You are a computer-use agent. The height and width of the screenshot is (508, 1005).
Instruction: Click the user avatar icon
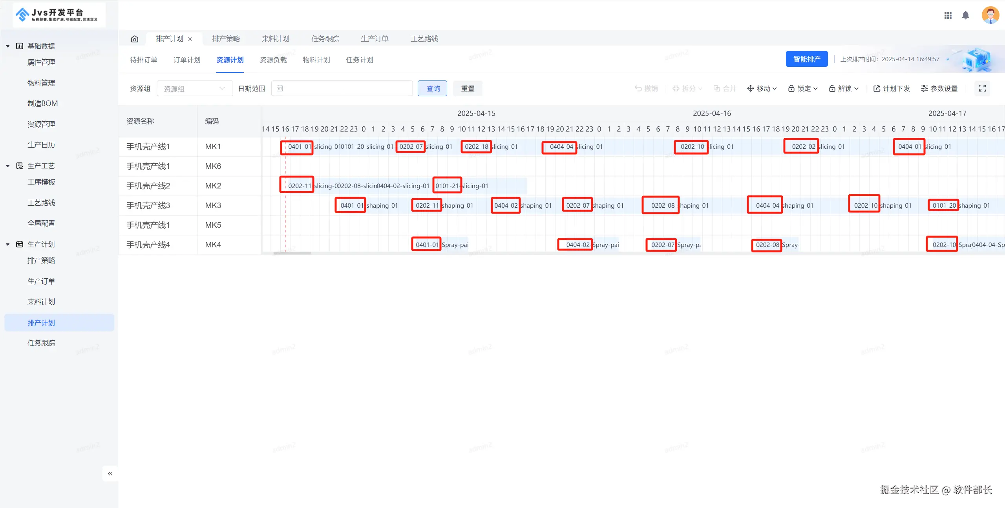tap(990, 15)
